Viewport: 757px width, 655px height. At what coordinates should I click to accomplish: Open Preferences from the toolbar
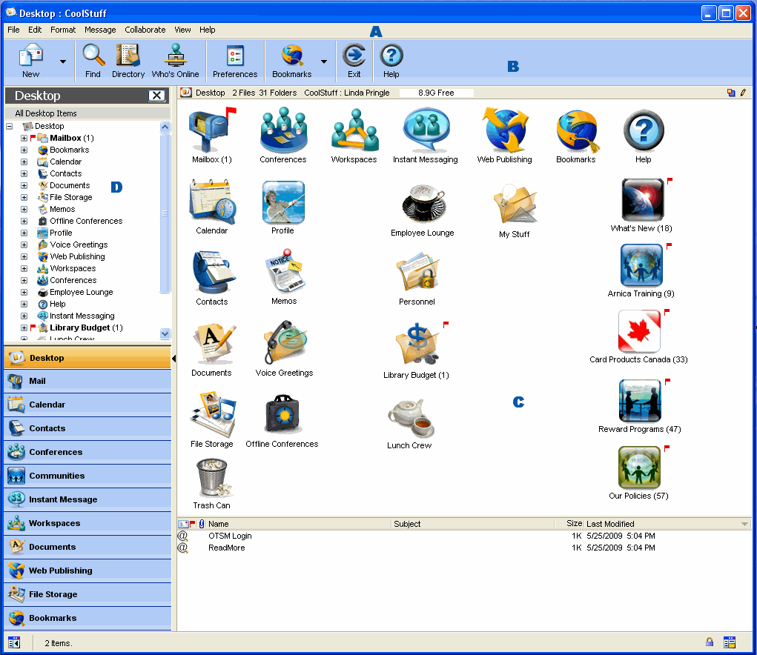coord(235,60)
